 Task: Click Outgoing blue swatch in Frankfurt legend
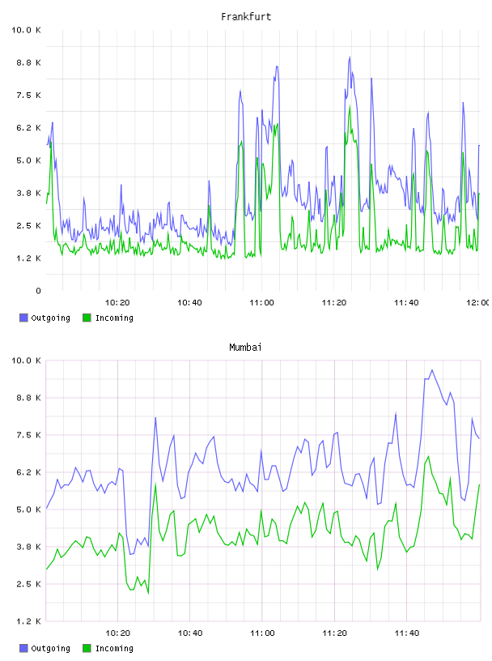[x=23, y=318]
